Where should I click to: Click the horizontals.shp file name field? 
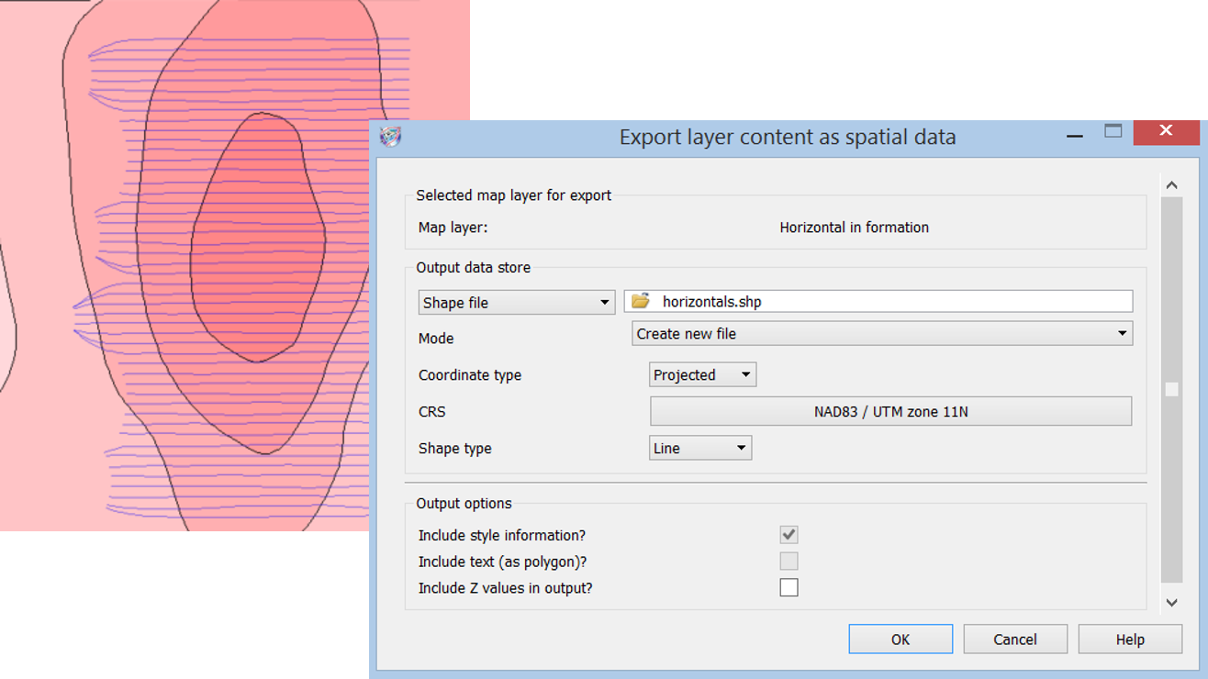pos(890,301)
